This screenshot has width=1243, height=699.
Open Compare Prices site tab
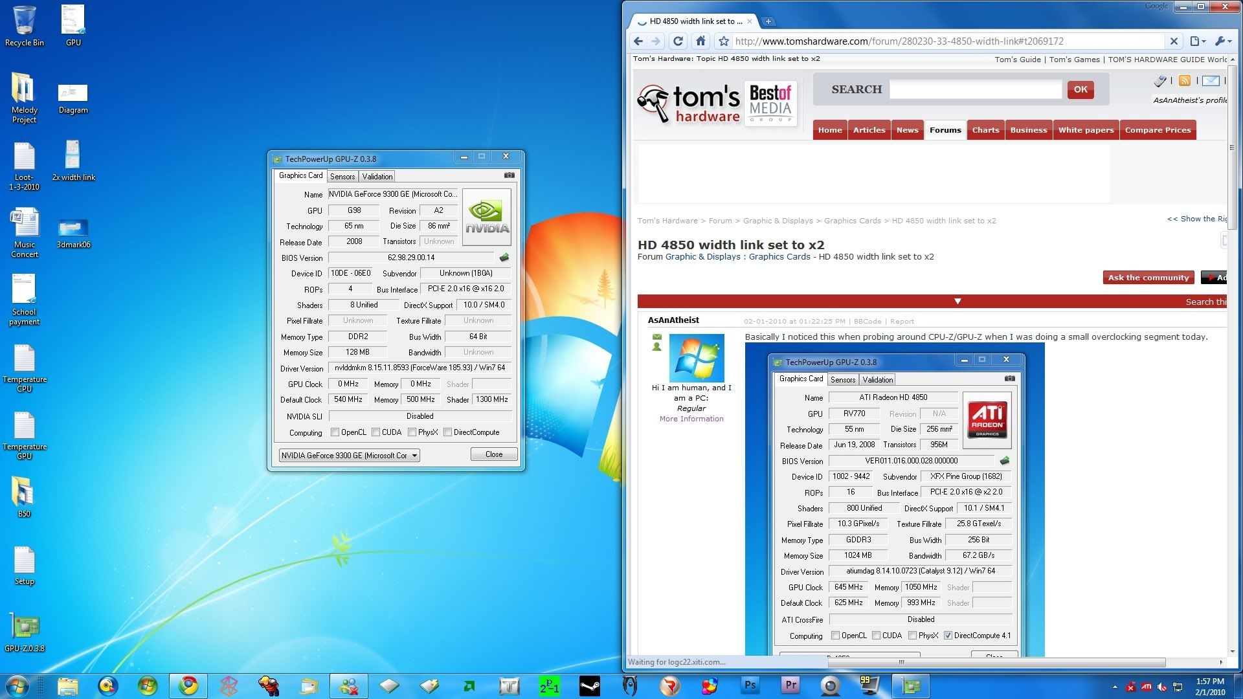[x=1158, y=130]
